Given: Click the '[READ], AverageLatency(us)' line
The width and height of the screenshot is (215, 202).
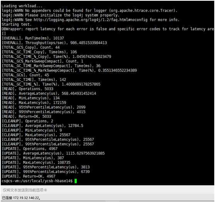Looking at the screenshot, I should pyautogui.click(x=49, y=93).
